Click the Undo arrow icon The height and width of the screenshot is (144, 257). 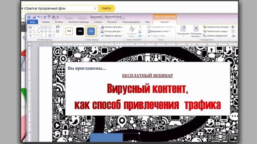point(38,17)
